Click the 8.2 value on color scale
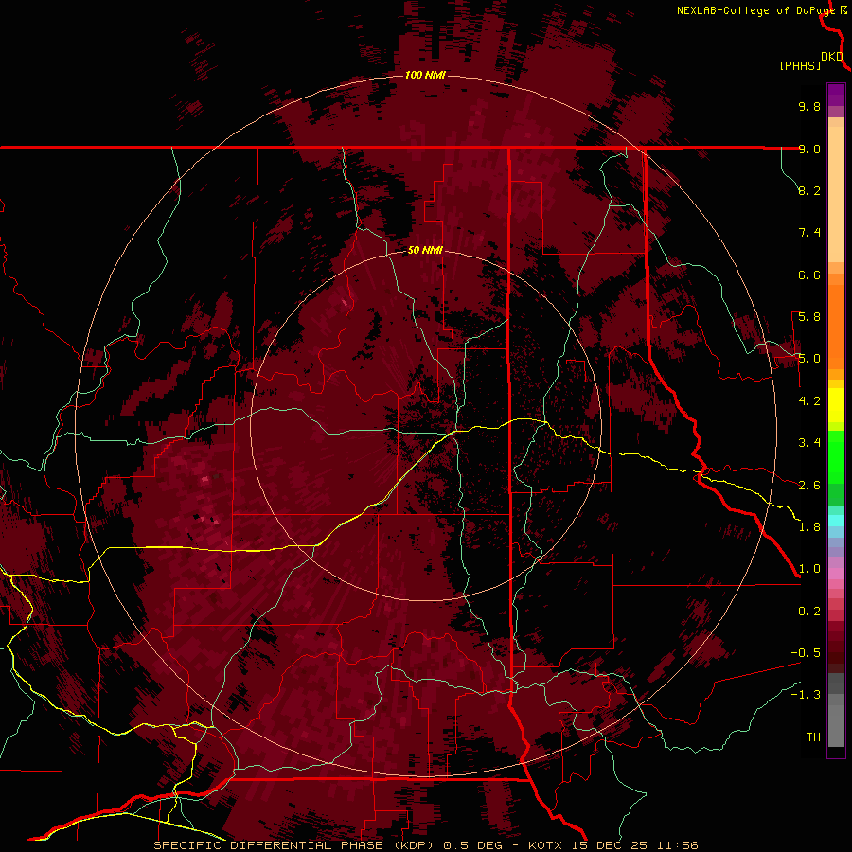Image resolution: width=852 pixels, height=852 pixels. point(809,190)
